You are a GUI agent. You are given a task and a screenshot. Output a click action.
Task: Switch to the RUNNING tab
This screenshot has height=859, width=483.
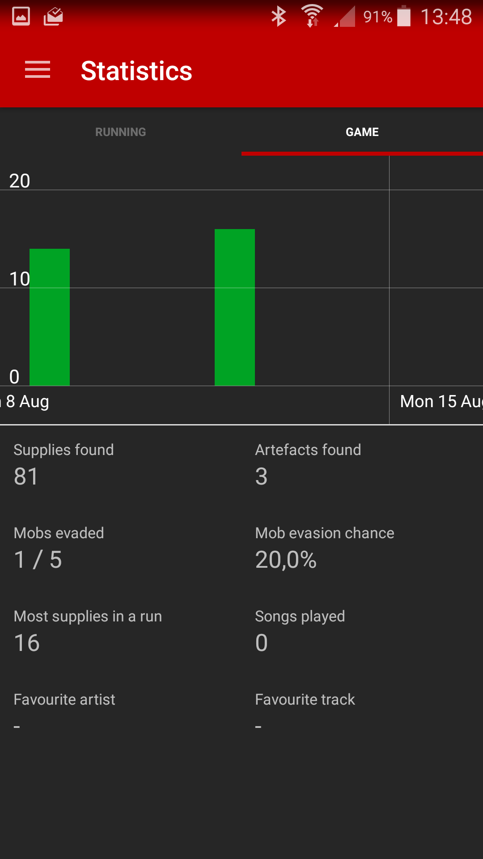(x=121, y=132)
